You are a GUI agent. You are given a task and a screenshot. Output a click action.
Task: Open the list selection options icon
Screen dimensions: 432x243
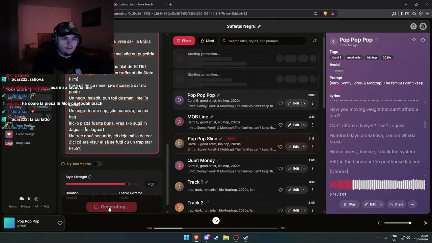click(315, 41)
